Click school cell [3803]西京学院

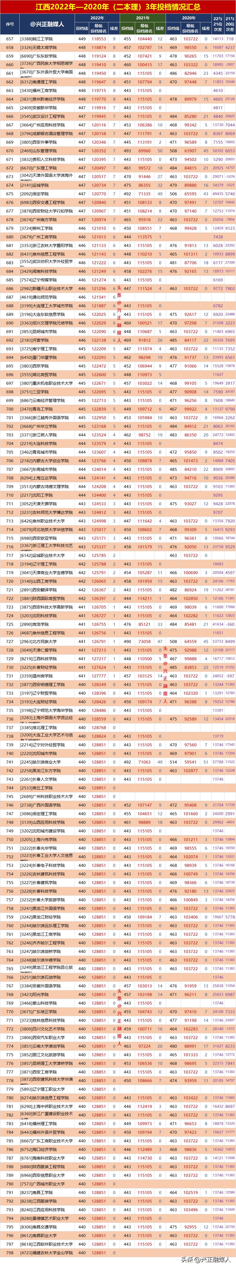47,366
